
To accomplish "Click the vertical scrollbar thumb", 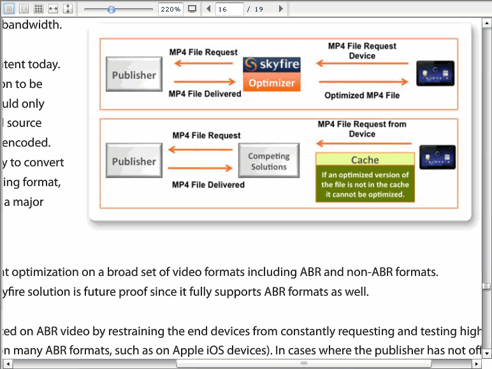I will click(487, 286).
